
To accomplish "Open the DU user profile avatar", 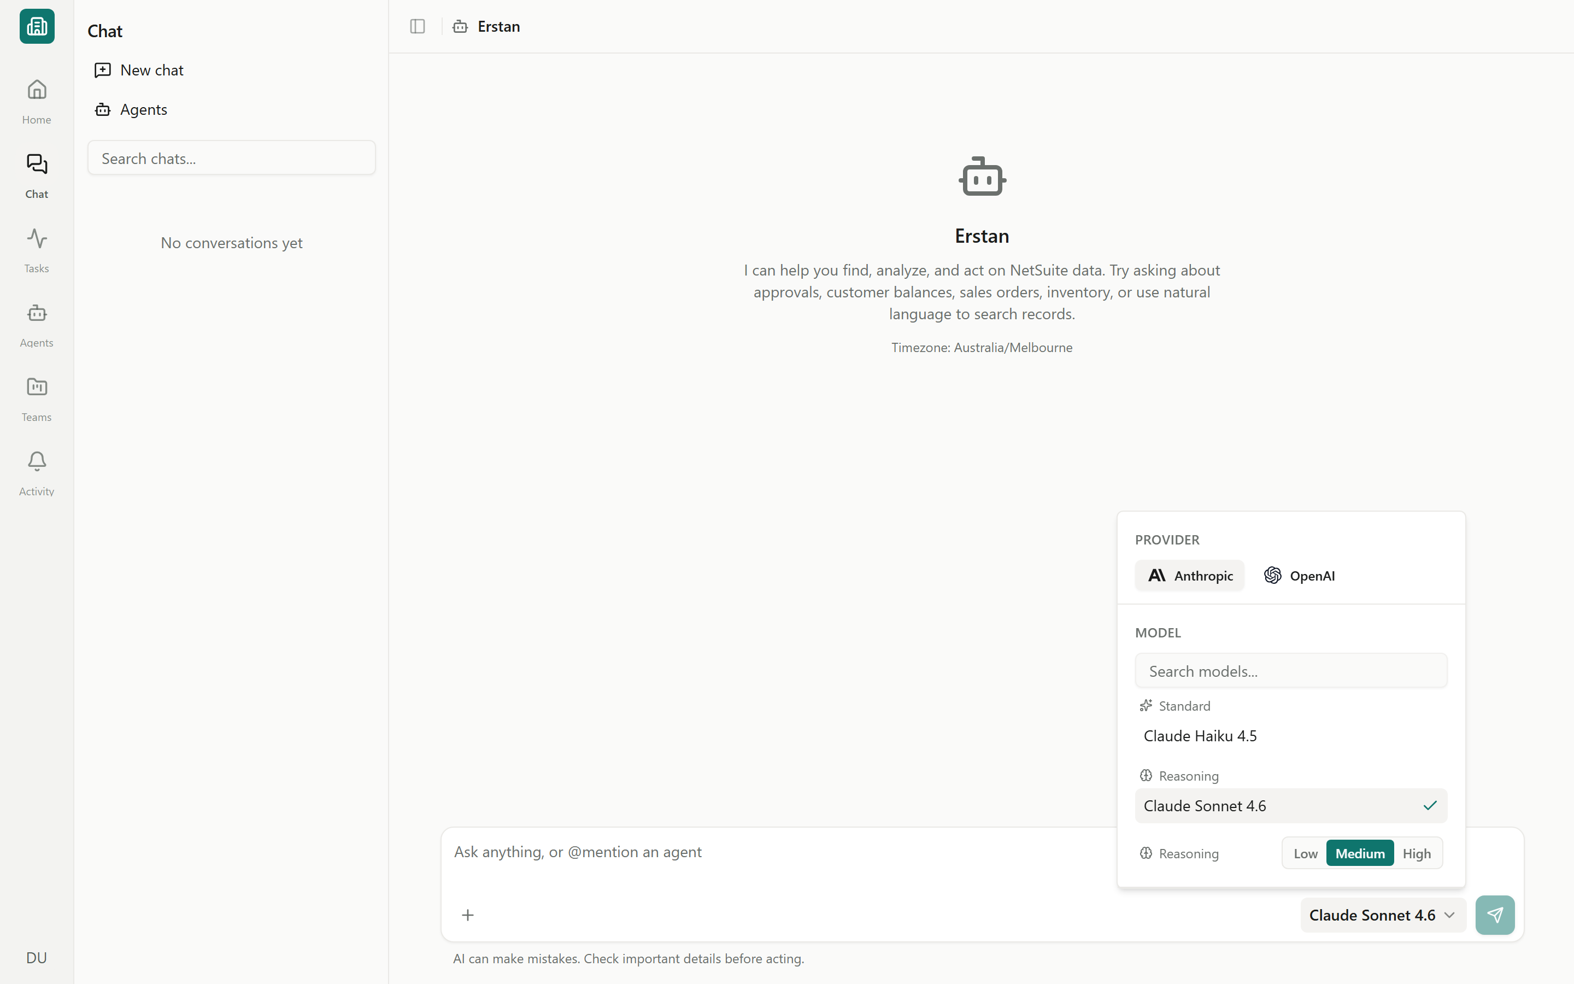I will [37, 957].
